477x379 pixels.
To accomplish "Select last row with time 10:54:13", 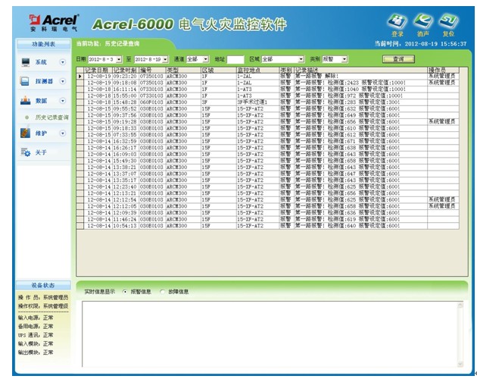I will (x=268, y=226).
